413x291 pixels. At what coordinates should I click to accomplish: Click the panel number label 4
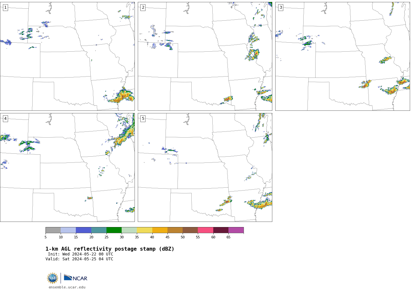point(5,119)
